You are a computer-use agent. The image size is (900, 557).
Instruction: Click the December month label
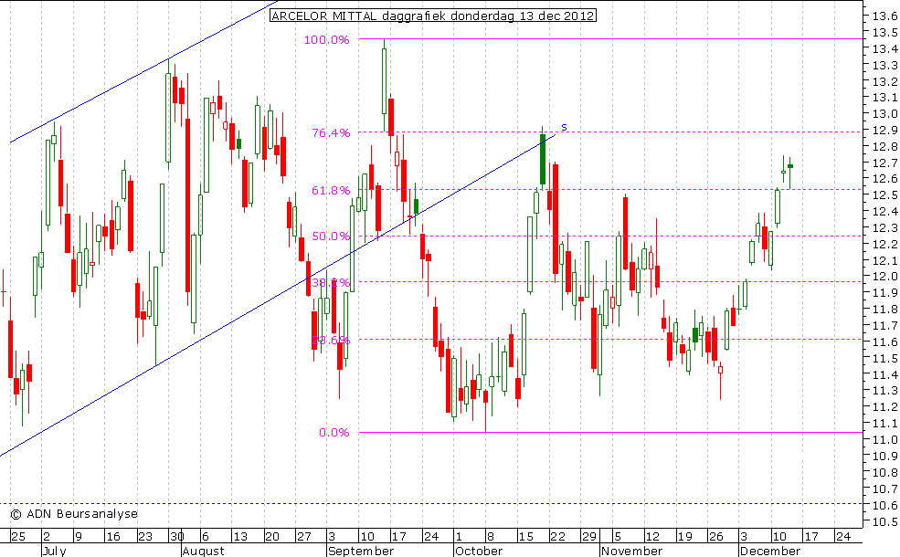click(x=769, y=551)
